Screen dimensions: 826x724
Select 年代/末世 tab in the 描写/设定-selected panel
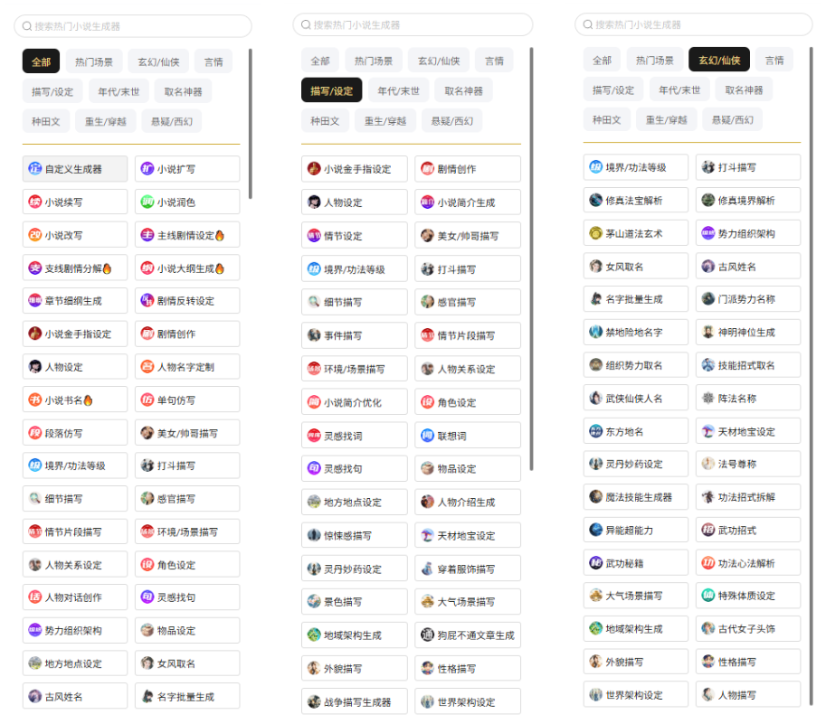click(398, 90)
